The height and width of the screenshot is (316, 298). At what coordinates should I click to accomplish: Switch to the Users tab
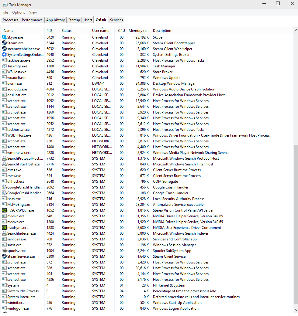[88, 20]
